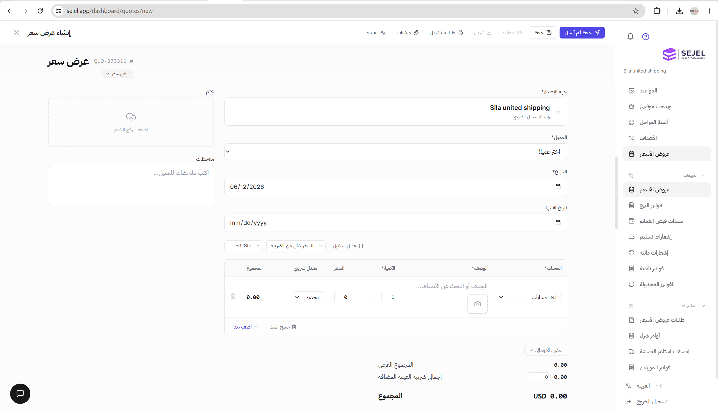Open the عرض سعر document type dropdown
Screen dimensions: 718x412
pos(118,74)
